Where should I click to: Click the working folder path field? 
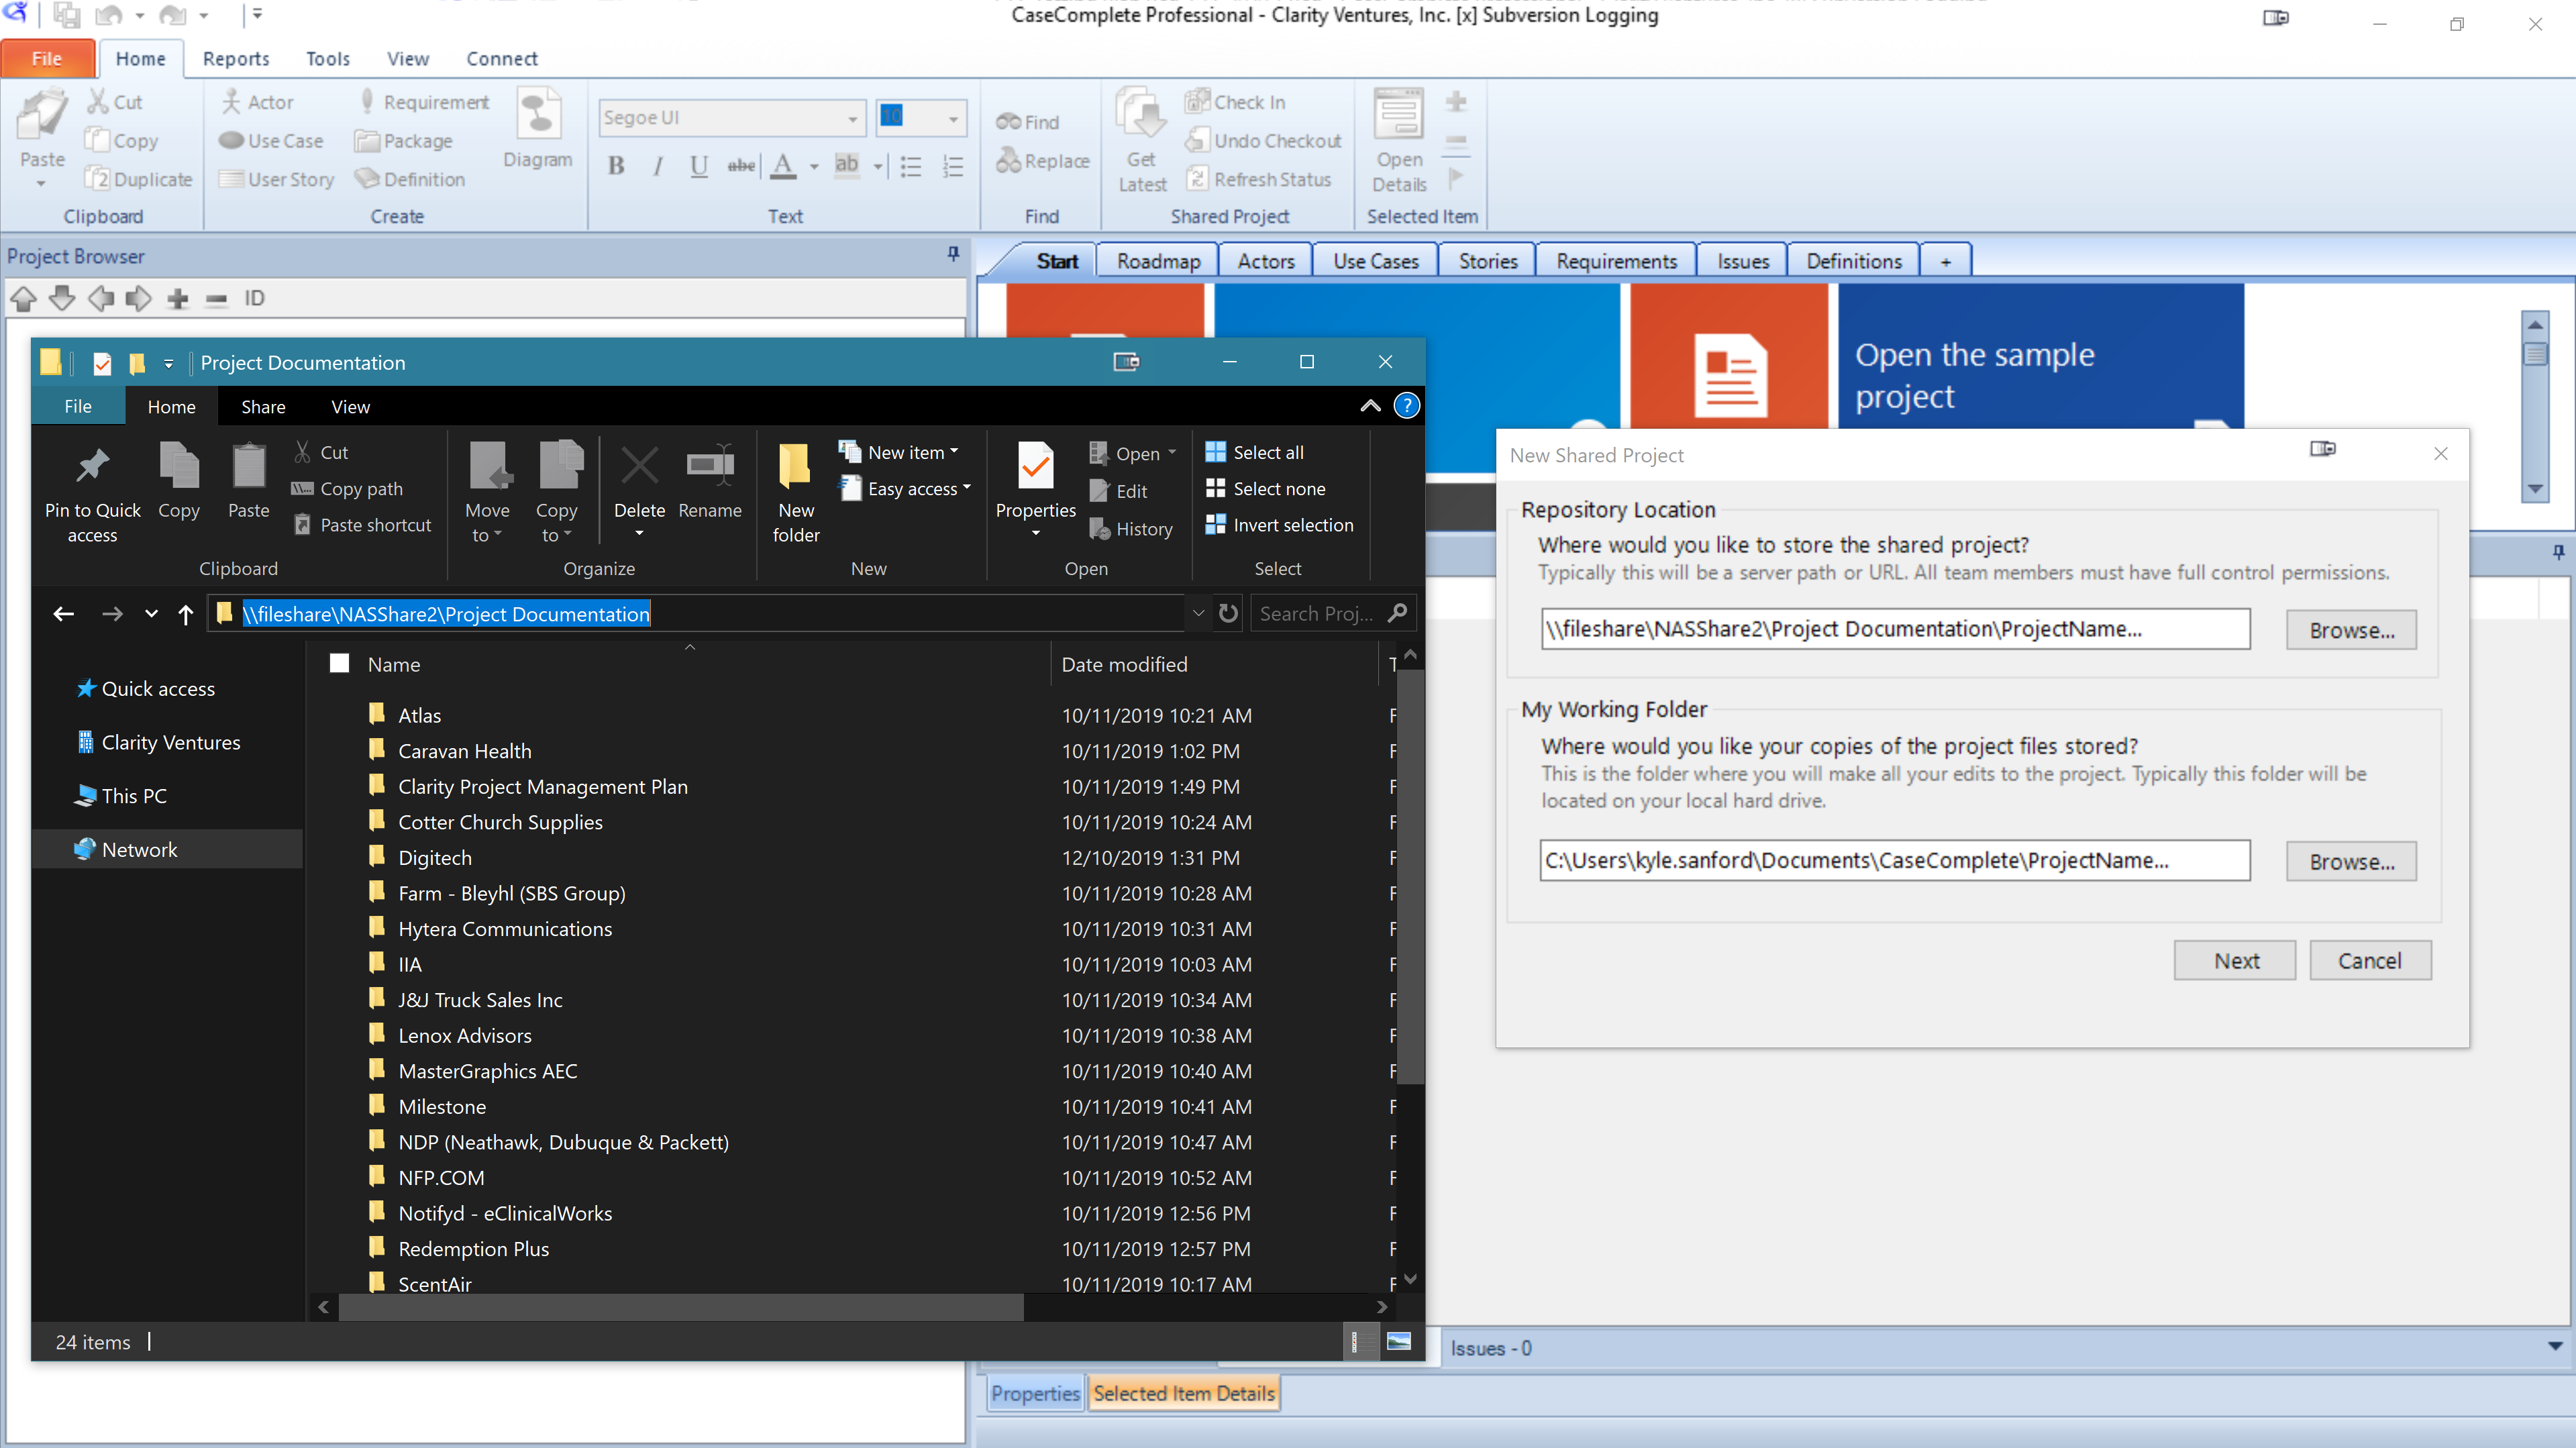(1895, 860)
